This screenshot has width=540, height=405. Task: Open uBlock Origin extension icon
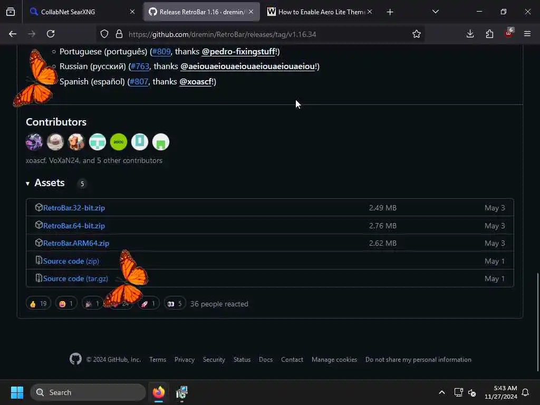509,34
